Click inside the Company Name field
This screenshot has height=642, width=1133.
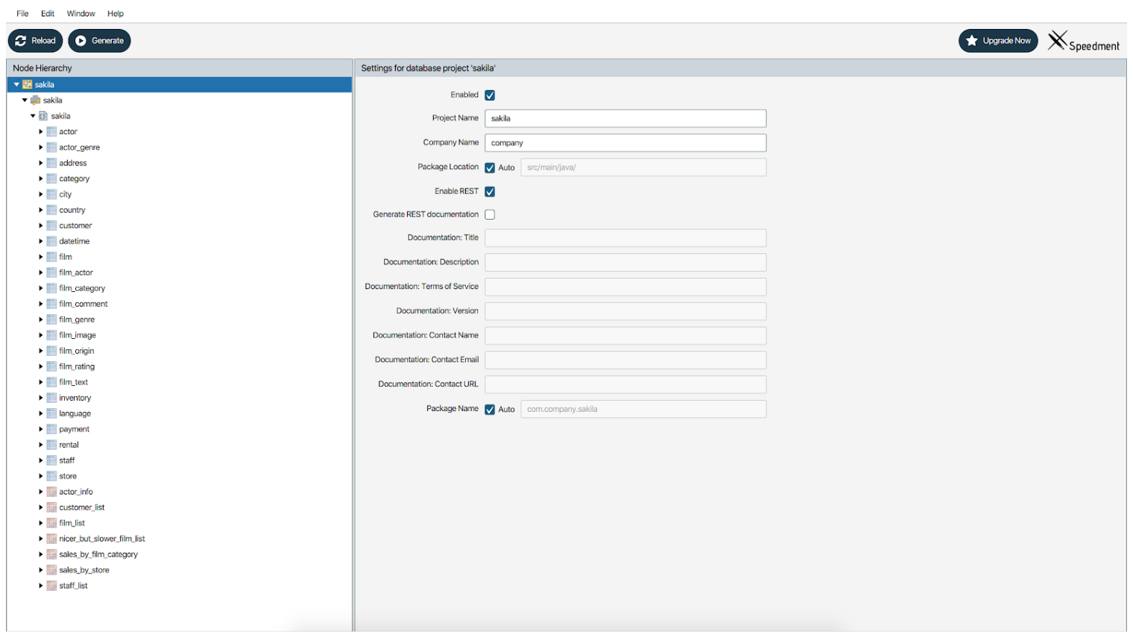pyautogui.click(x=625, y=142)
